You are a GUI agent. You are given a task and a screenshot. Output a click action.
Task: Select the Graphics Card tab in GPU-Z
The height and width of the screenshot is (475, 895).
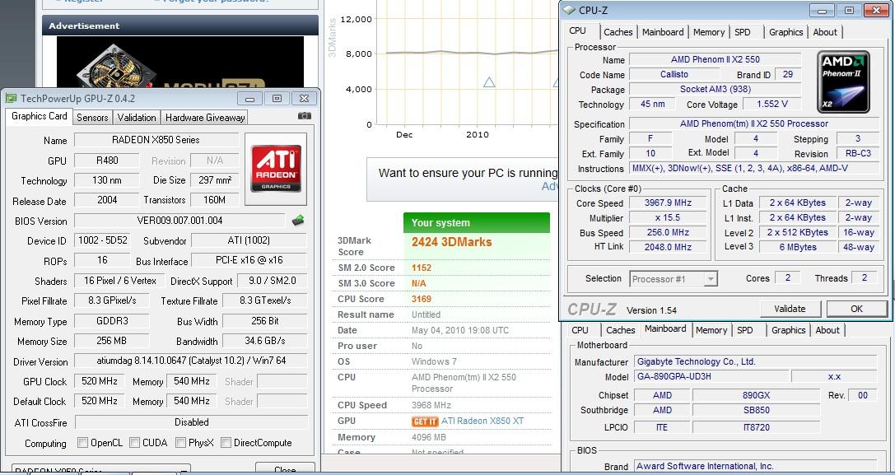[39, 116]
